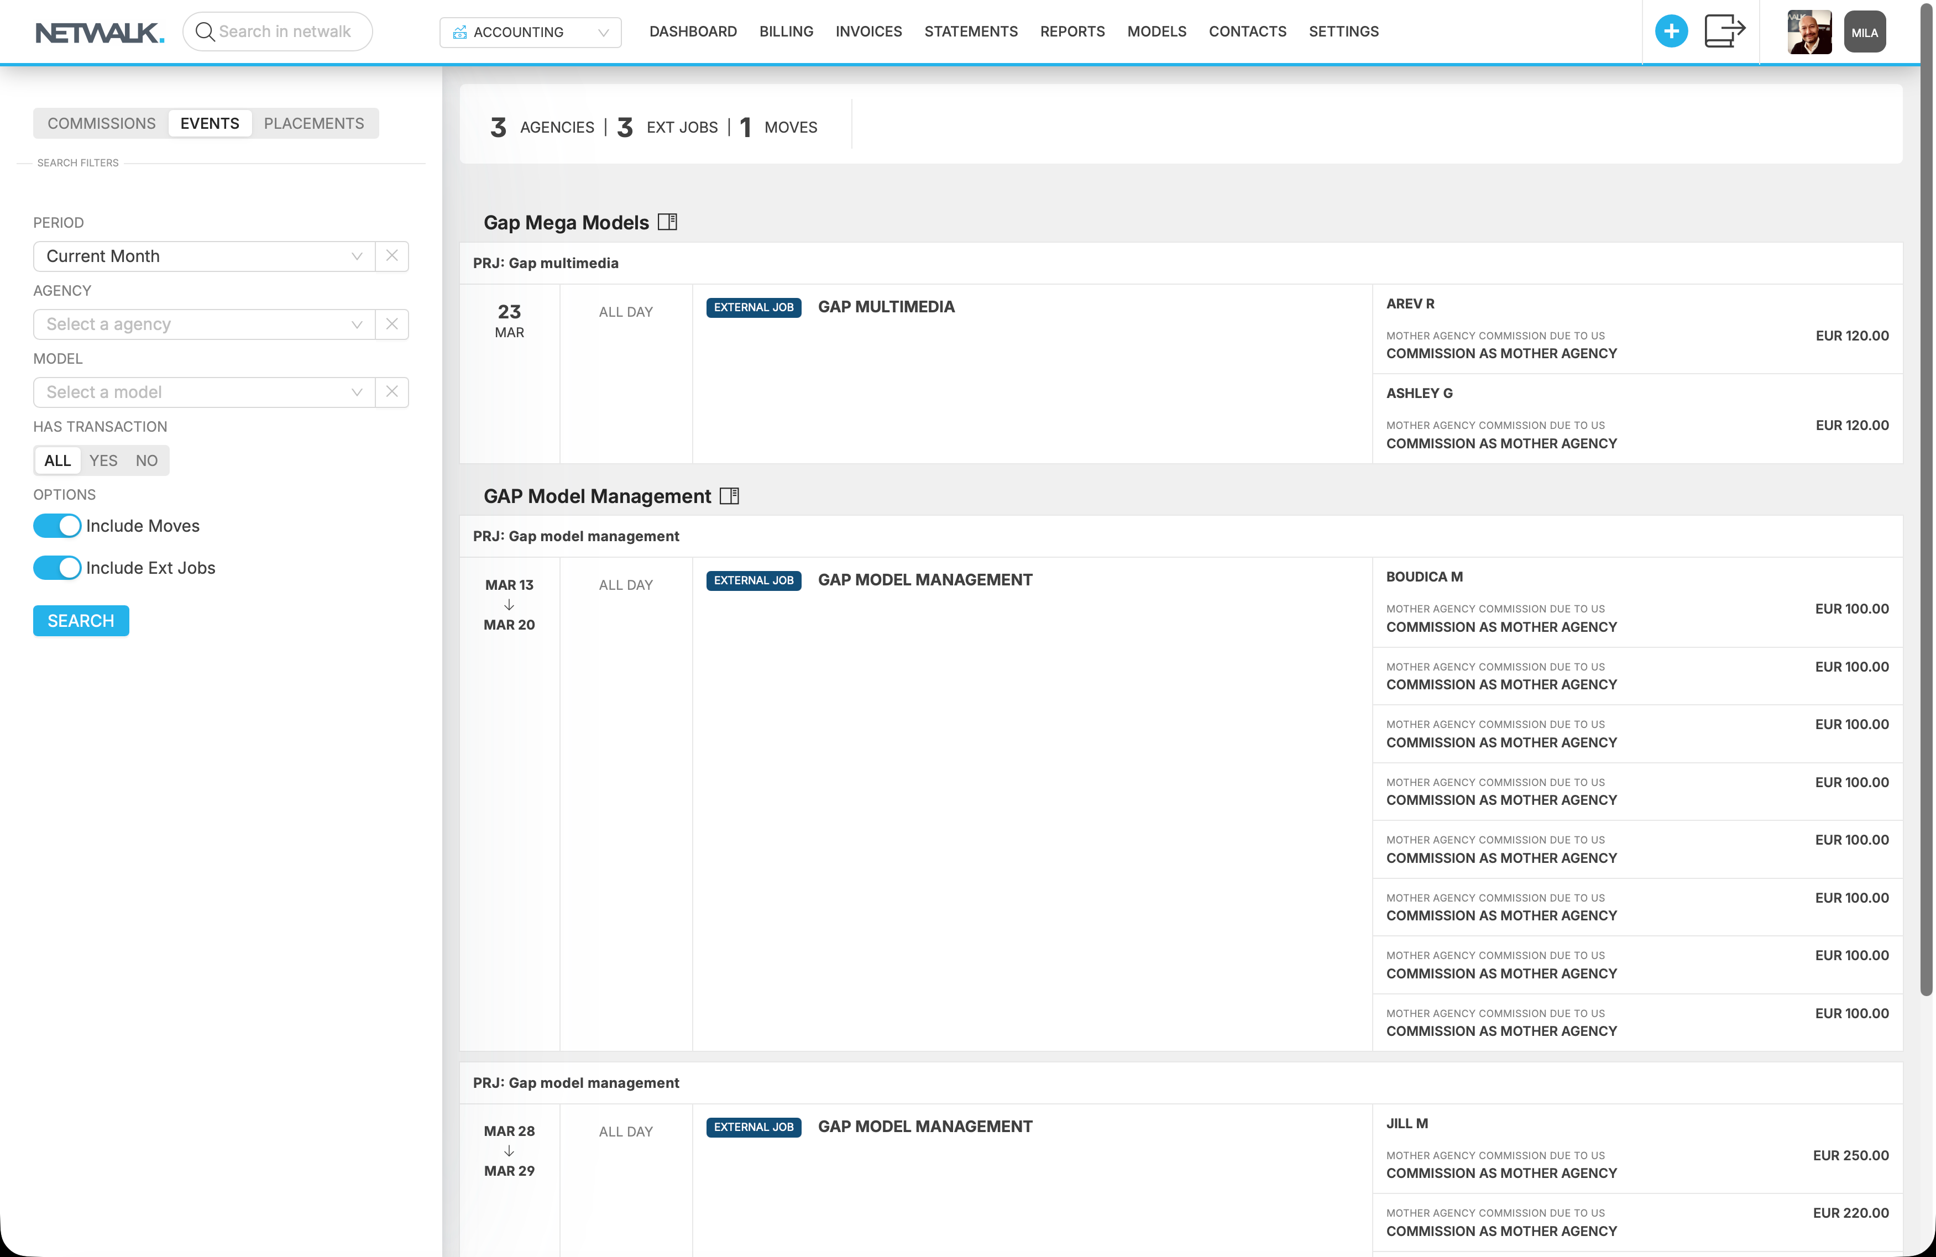
Task: Clear the Model filter with X
Action: coord(392,391)
